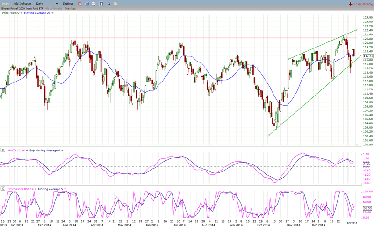Close the Stochastics RSI indicator panel

[4, 189]
